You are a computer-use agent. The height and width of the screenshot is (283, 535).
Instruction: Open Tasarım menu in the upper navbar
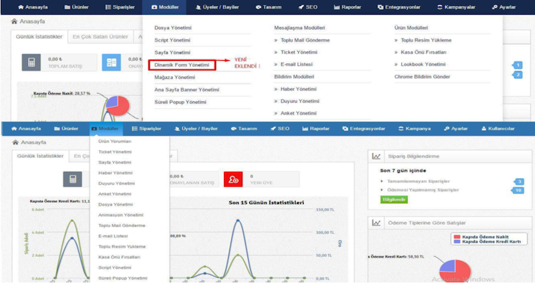coord(269,7)
